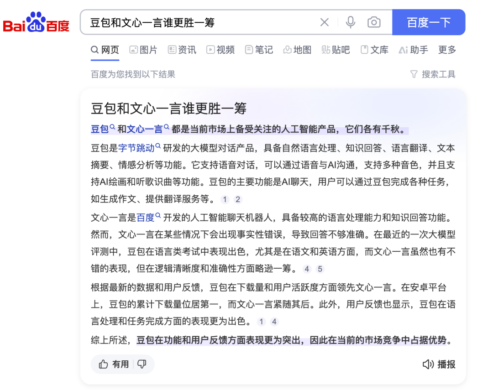Viewport: 493px width, 390px height.
Task: Click the thumbs-up 有用 icon
Action: (104, 364)
